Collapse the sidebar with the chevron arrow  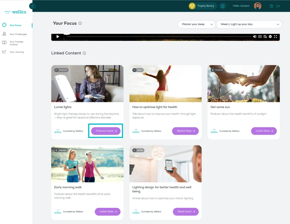[32, 6]
